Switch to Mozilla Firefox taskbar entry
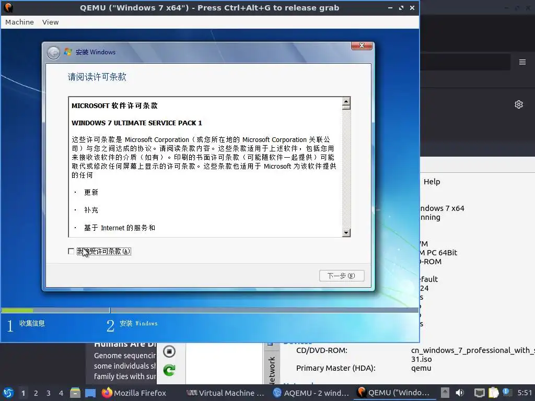535x401 pixels. [134, 393]
